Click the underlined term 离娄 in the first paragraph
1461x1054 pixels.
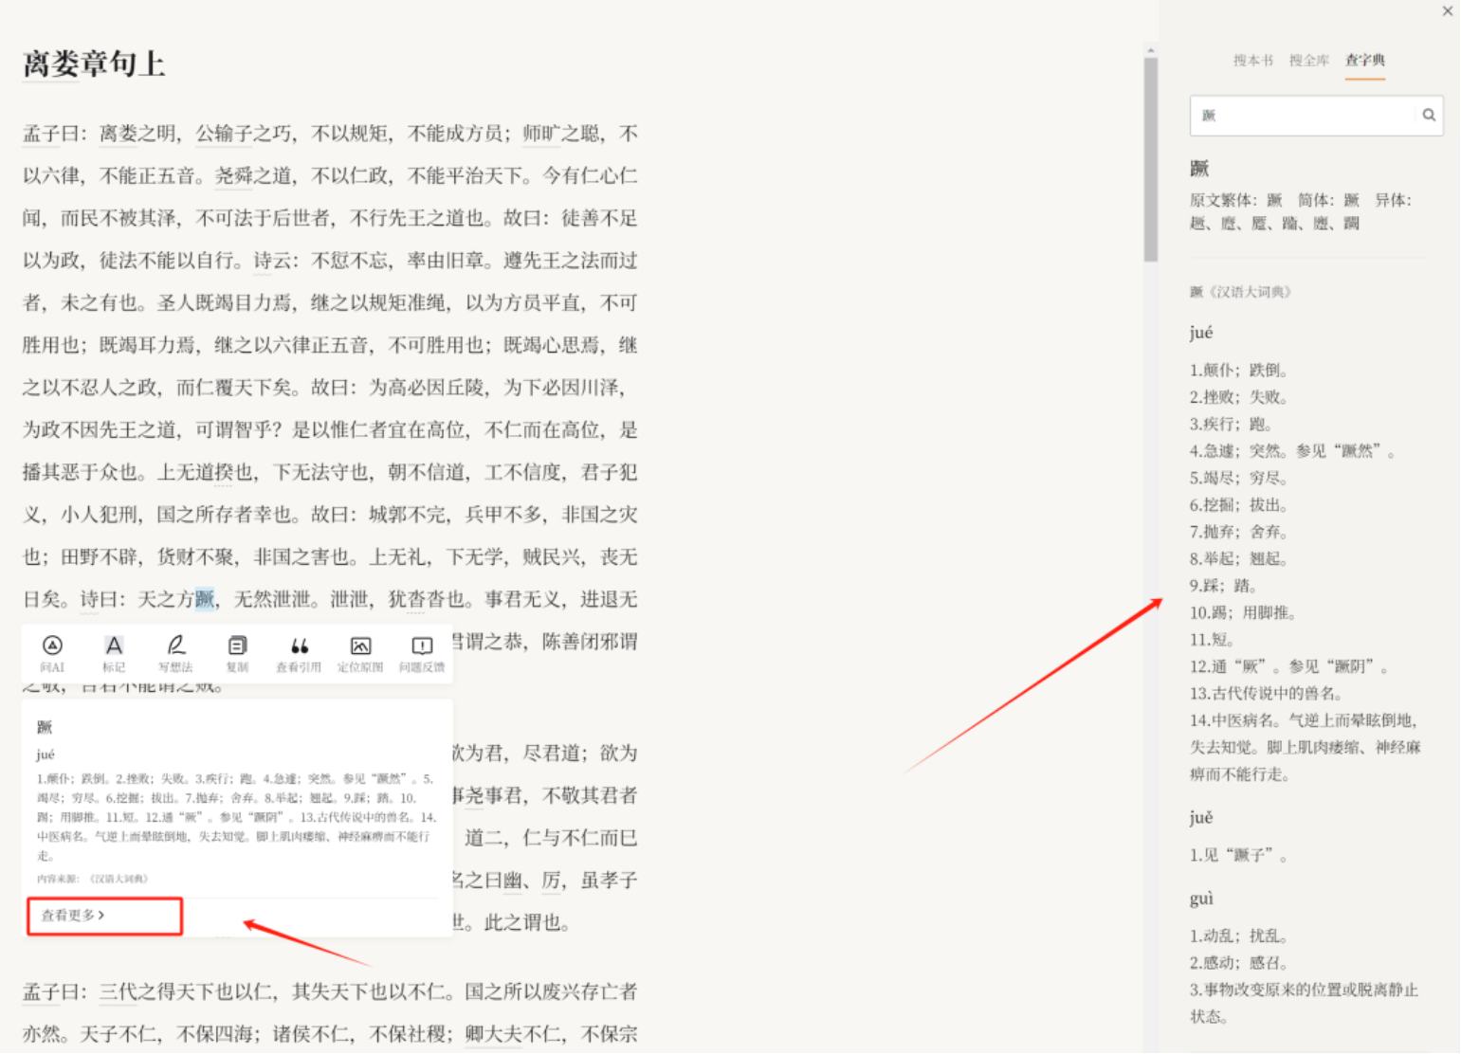119,134
